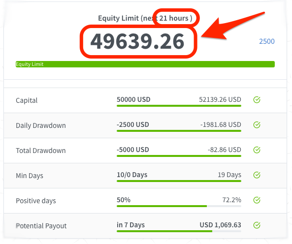Click the Total Drawdown checkmark icon
Viewport: 292px width, 244px height.
[257, 150]
